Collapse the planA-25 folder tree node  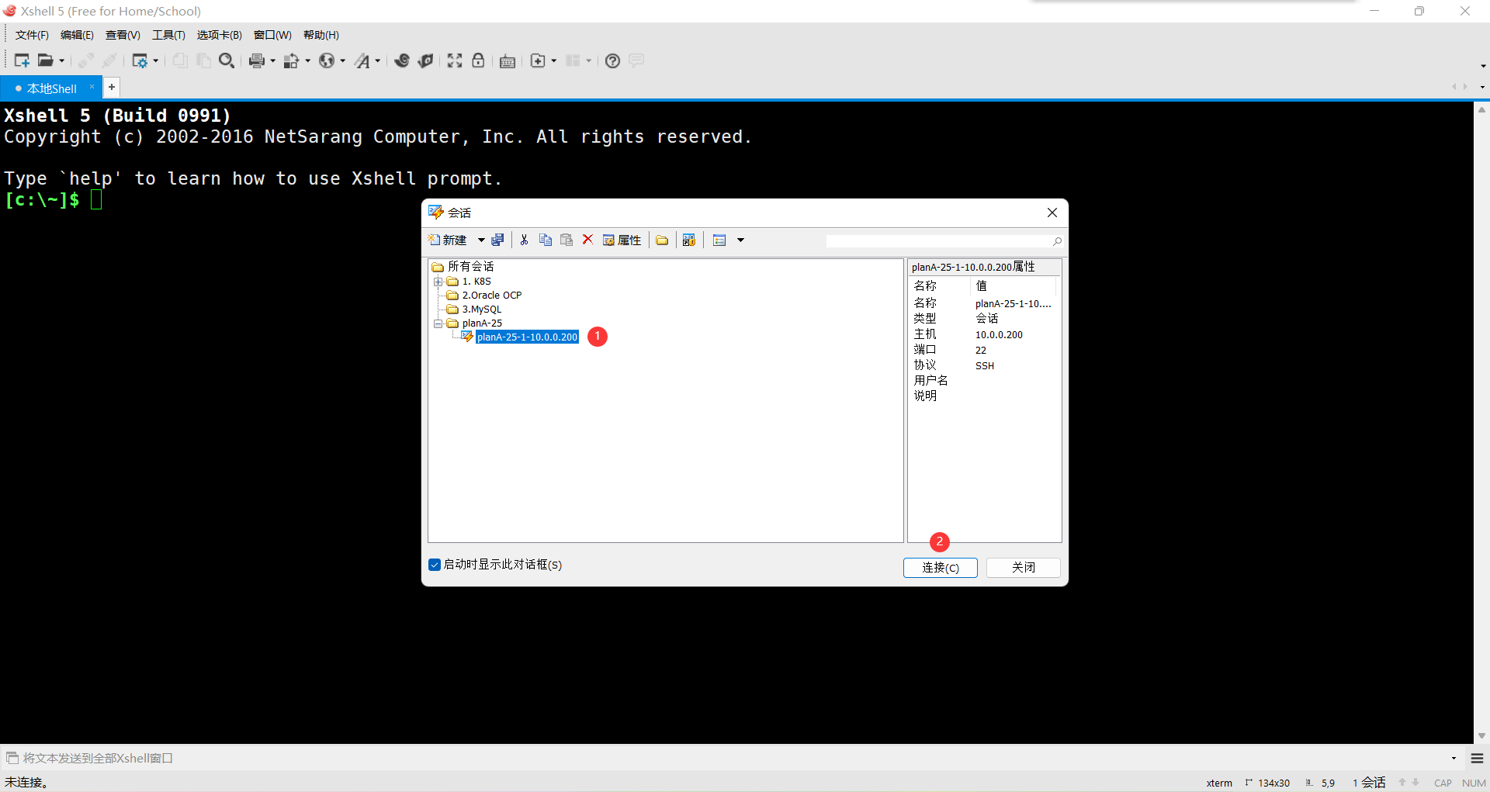click(438, 323)
